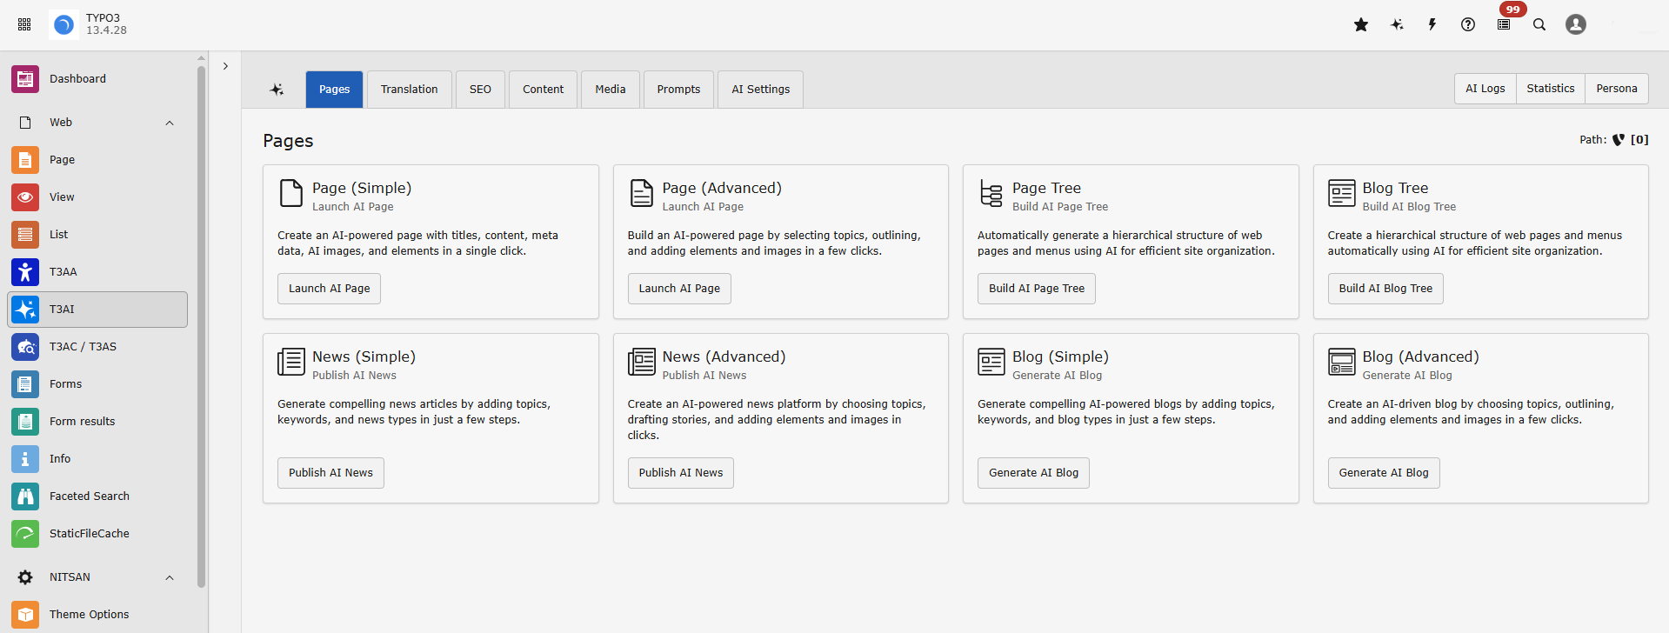Open the flush cache lightning icon

[1432, 24]
